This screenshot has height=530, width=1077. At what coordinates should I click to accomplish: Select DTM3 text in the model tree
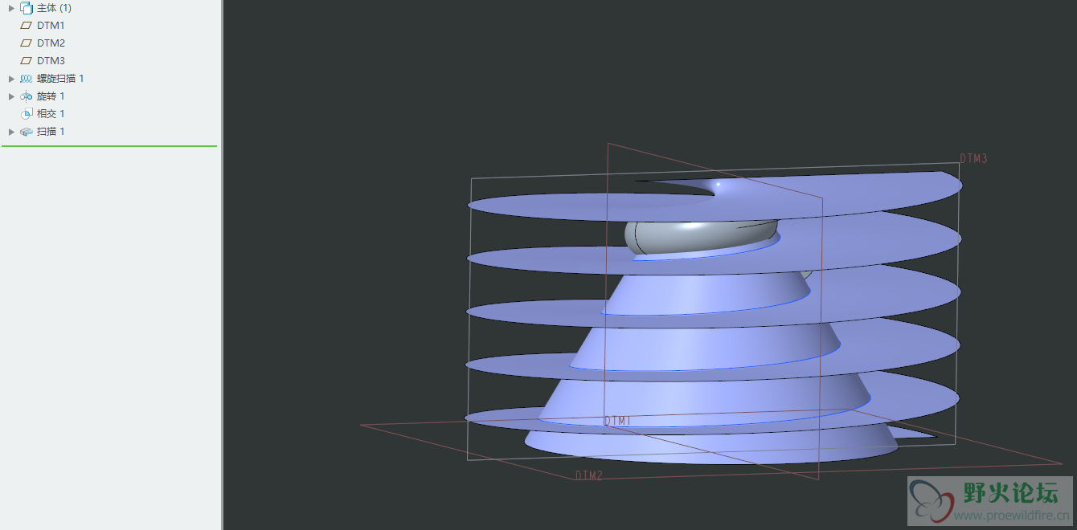[51, 61]
